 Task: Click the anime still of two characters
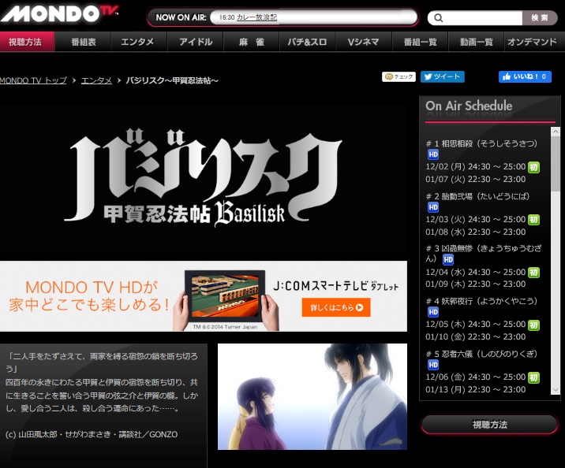click(x=312, y=396)
